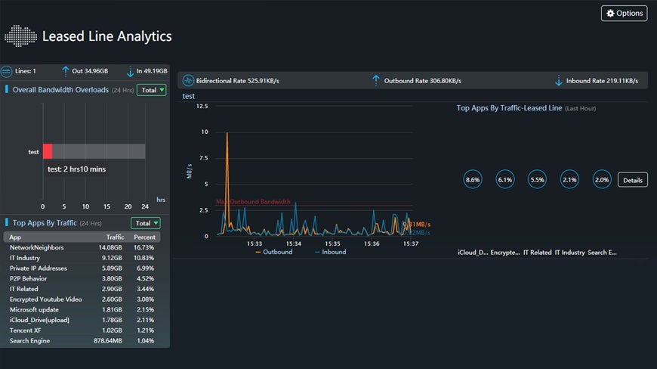The height and width of the screenshot is (369, 657).
Task: Click the iCloud_D... label under circles
Action: [473, 252]
